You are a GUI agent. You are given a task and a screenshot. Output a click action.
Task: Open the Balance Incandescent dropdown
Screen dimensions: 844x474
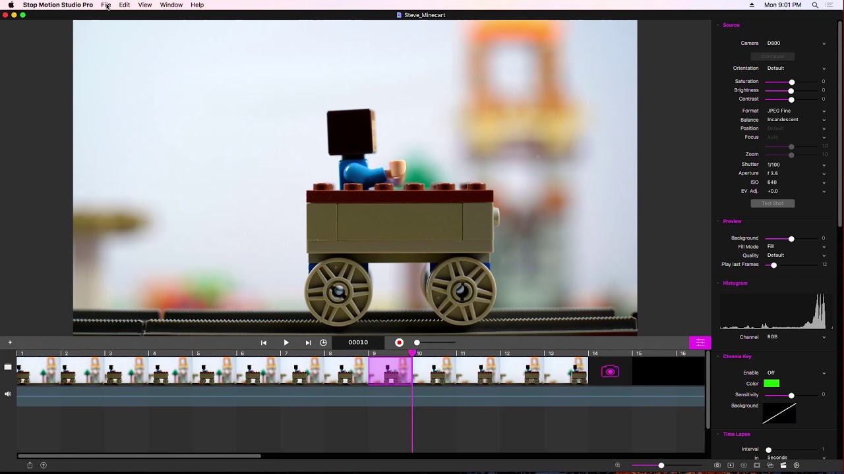click(x=796, y=120)
